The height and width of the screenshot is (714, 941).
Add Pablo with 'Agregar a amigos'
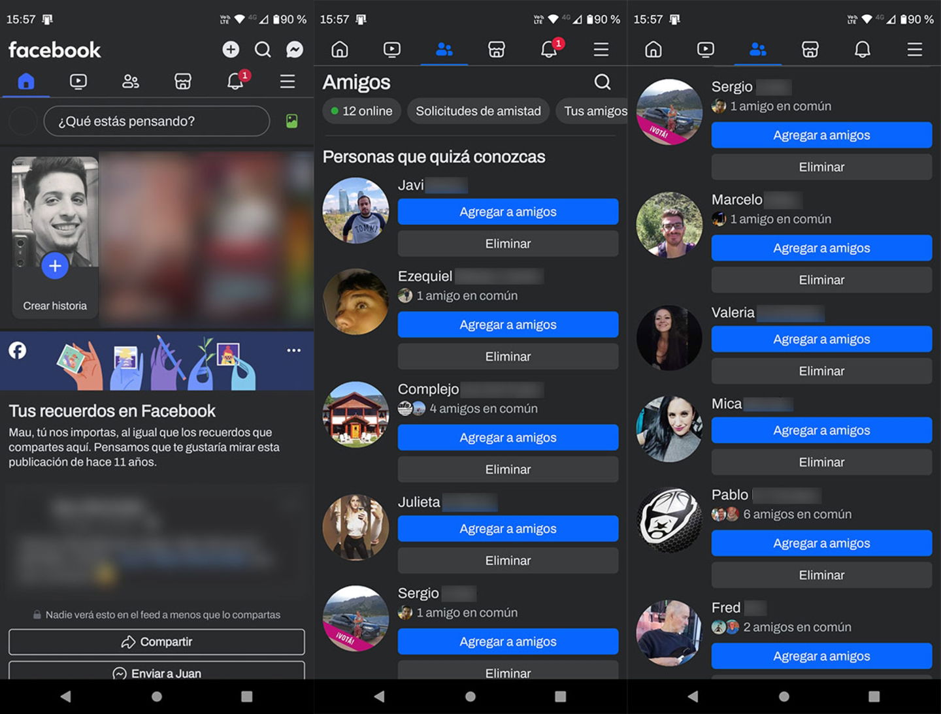click(x=821, y=544)
